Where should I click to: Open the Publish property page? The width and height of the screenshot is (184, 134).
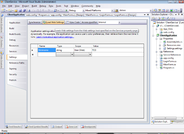pos(13,80)
